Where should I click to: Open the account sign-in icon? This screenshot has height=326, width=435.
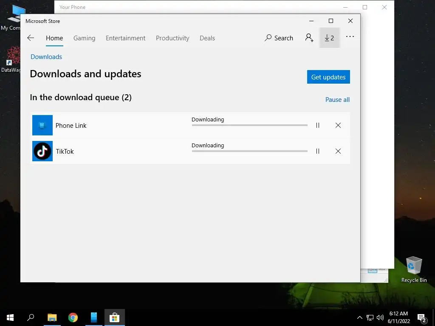pos(309,38)
